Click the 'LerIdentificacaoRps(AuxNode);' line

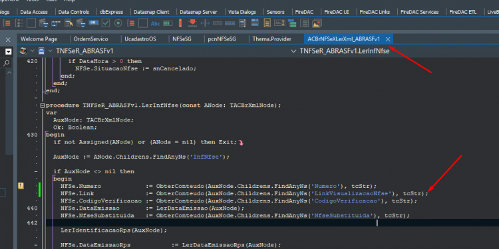click(x=114, y=230)
